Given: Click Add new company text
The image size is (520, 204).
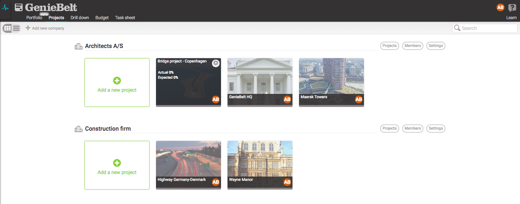Looking at the screenshot, I should [48, 28].
